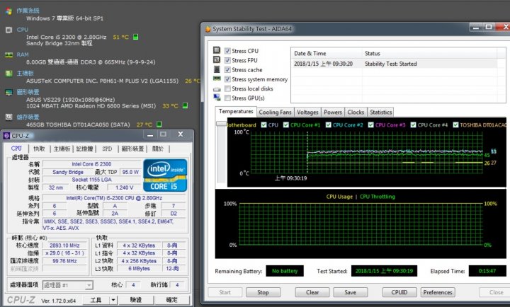
Task: Select the CPU tab in CPU-Z
Action: (16, 148)
